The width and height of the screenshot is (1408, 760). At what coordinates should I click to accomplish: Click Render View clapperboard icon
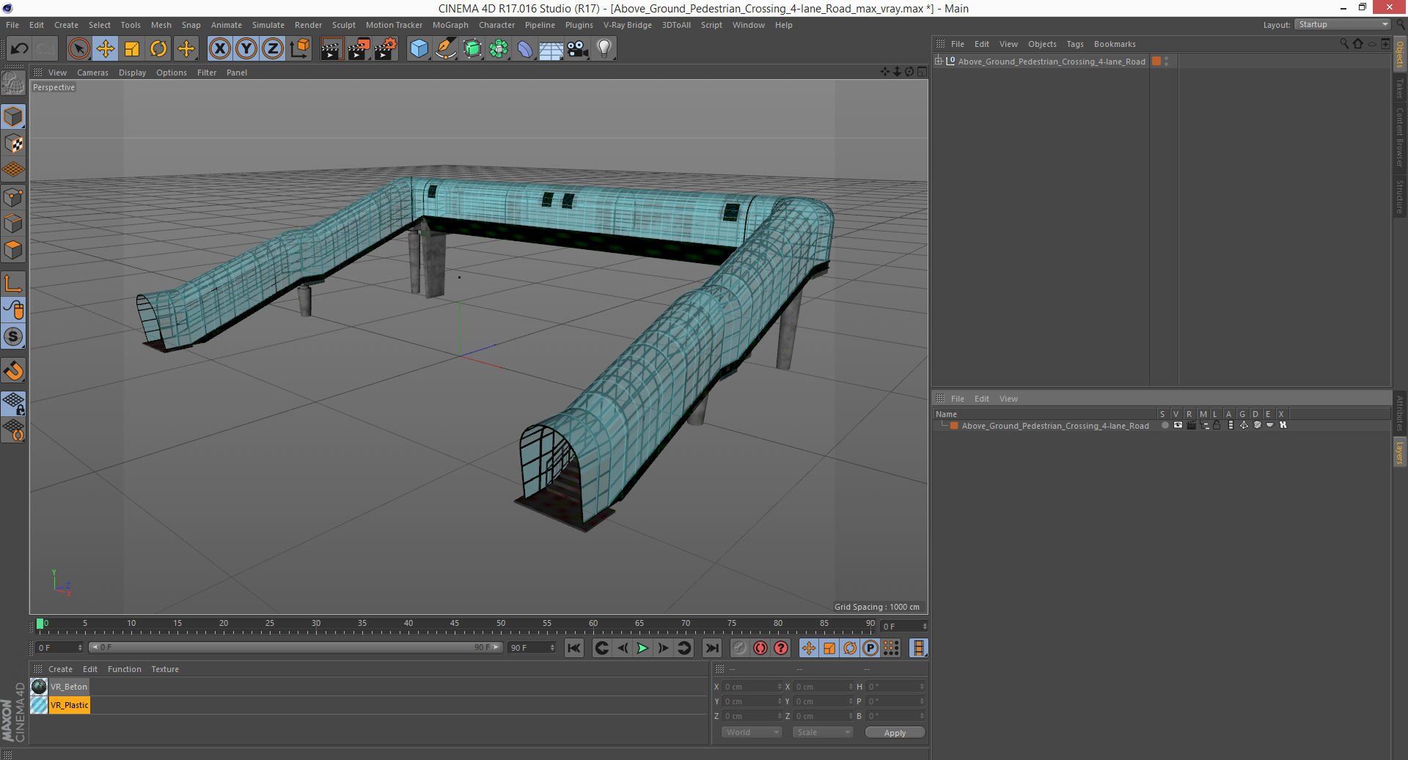tap(331, 49)
